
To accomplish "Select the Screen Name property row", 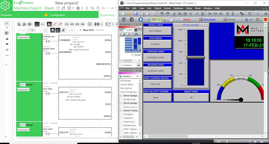I will [130, 85].
